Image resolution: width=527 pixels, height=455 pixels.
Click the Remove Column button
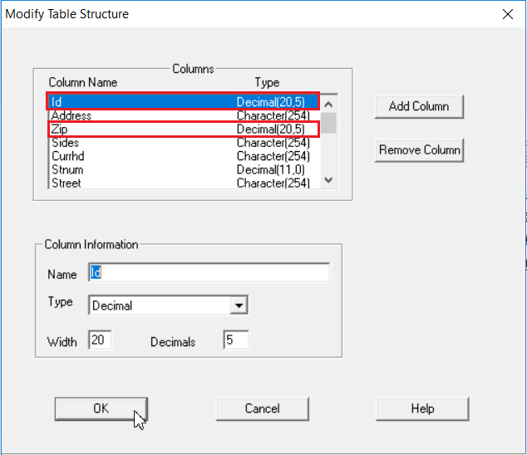click(419, 150)
